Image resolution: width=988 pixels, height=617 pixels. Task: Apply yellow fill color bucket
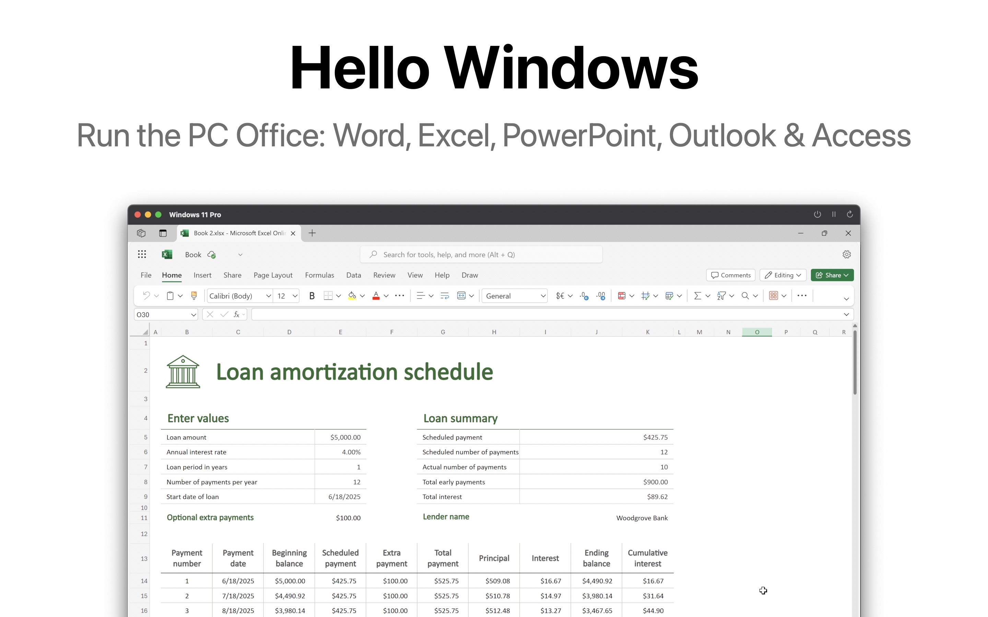pos(352,296)
